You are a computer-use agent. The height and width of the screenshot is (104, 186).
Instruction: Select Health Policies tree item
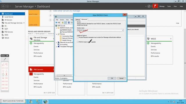[67, 40]
